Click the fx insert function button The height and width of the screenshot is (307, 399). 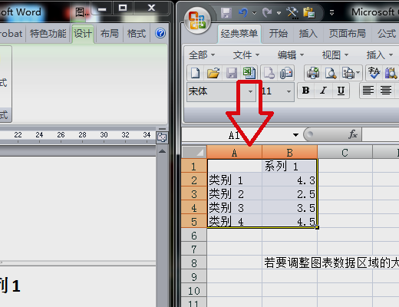[x=353, y=134]
